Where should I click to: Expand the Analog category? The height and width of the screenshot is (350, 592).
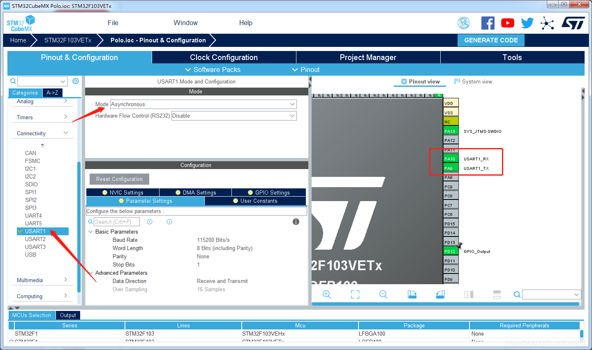point(42,101)
